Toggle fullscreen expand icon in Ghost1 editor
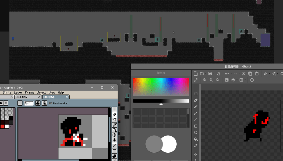 pyautogui.click(x=196, y=80)
